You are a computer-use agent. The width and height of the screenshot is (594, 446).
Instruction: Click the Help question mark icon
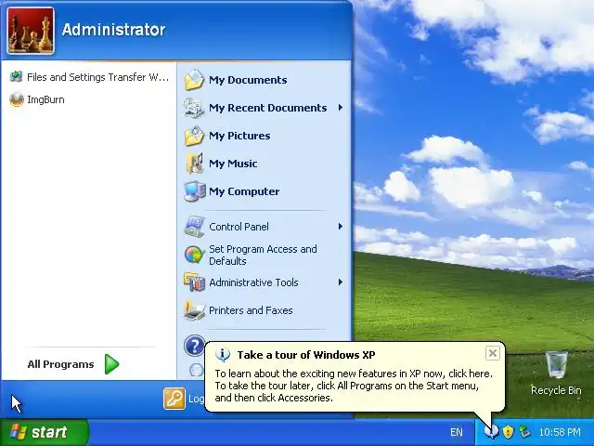click(194, 346)
